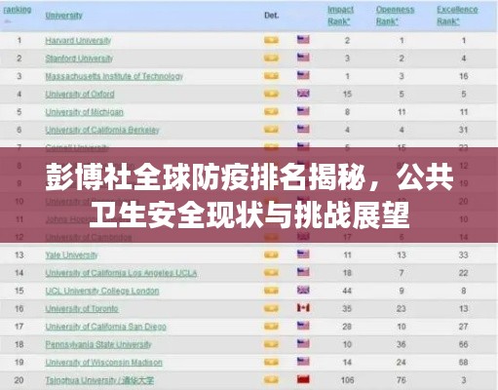Click Excellence Rank value 33 in Yale row
The height and width of the screenshot is (390, 498).
point(464,254)
